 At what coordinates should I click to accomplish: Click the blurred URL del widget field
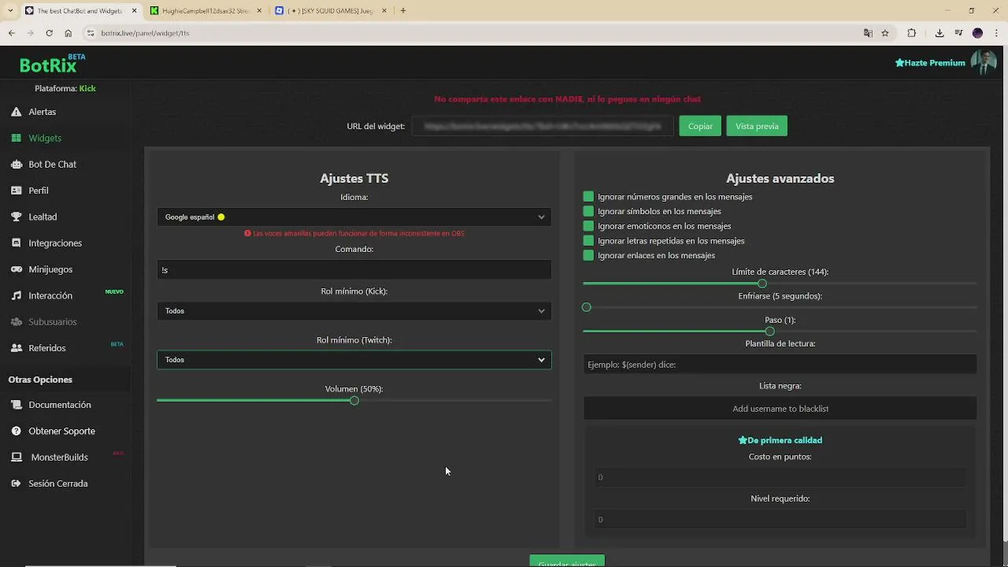pos(543,126)
